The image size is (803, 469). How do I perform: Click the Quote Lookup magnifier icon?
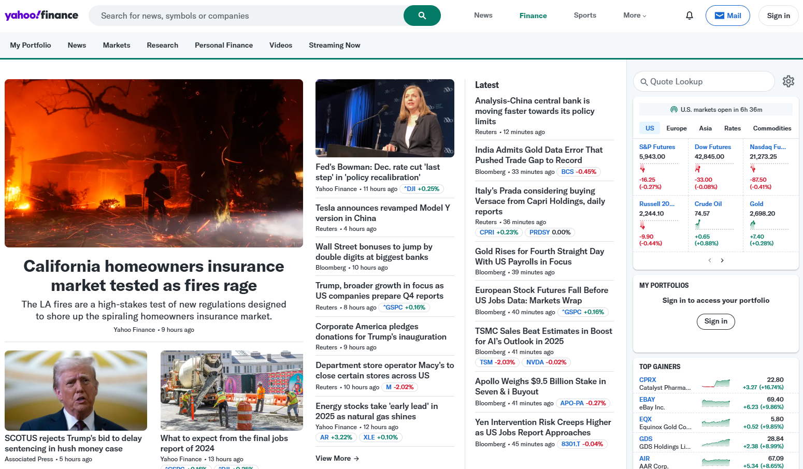644,82
